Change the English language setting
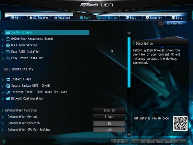 point(120,141)
